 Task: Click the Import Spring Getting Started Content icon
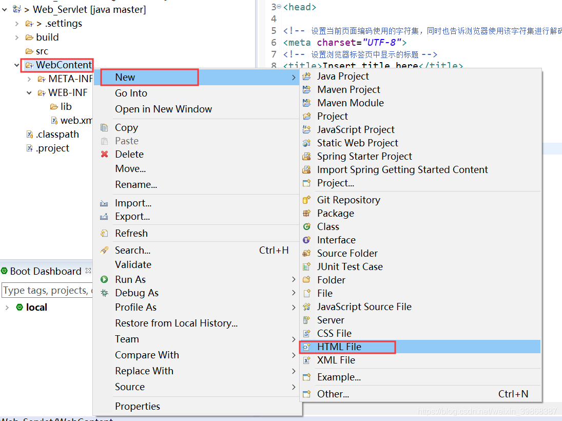[x=307, y=169]
